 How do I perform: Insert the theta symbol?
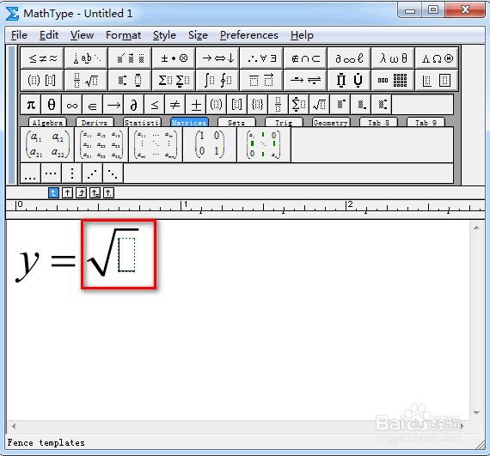[52, 105]
